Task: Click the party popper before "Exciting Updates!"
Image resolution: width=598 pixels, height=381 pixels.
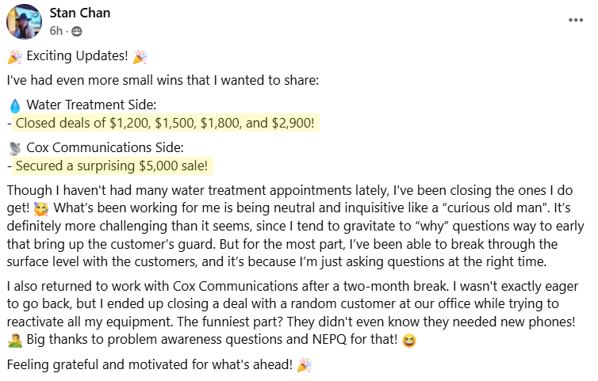Action: 14,57
